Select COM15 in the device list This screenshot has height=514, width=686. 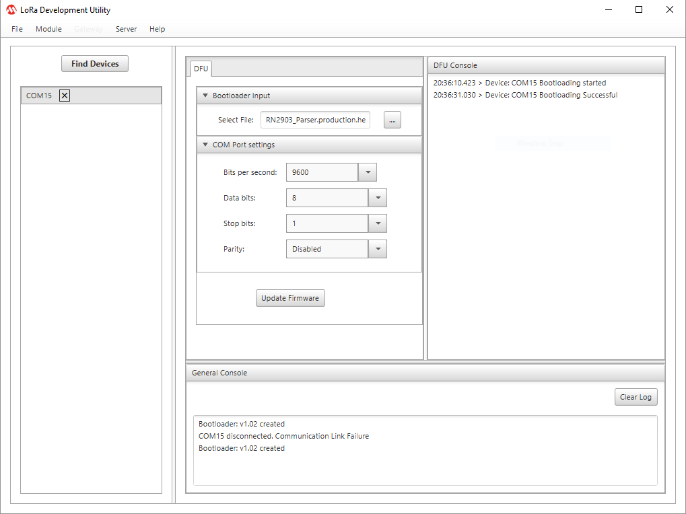(91, 96)
